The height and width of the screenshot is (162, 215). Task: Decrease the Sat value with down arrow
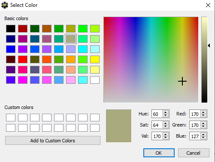pyautogui.click(x=166, y=127)
